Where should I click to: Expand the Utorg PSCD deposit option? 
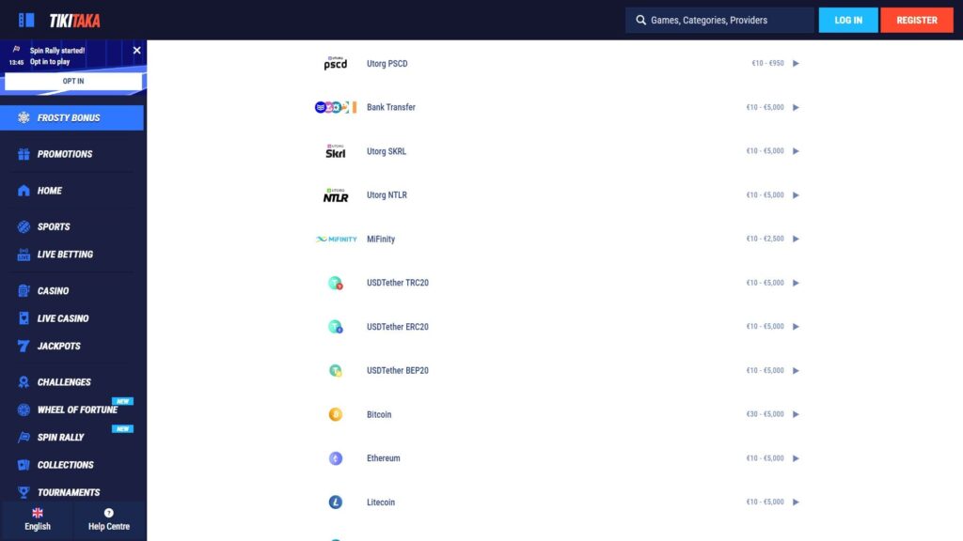(x=797, y=63)
